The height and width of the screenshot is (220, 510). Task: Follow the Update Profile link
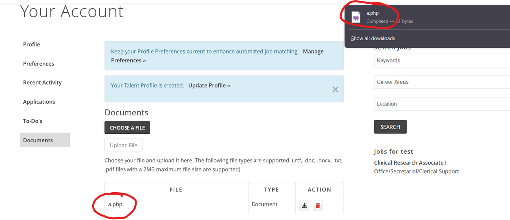coord(209,85)
